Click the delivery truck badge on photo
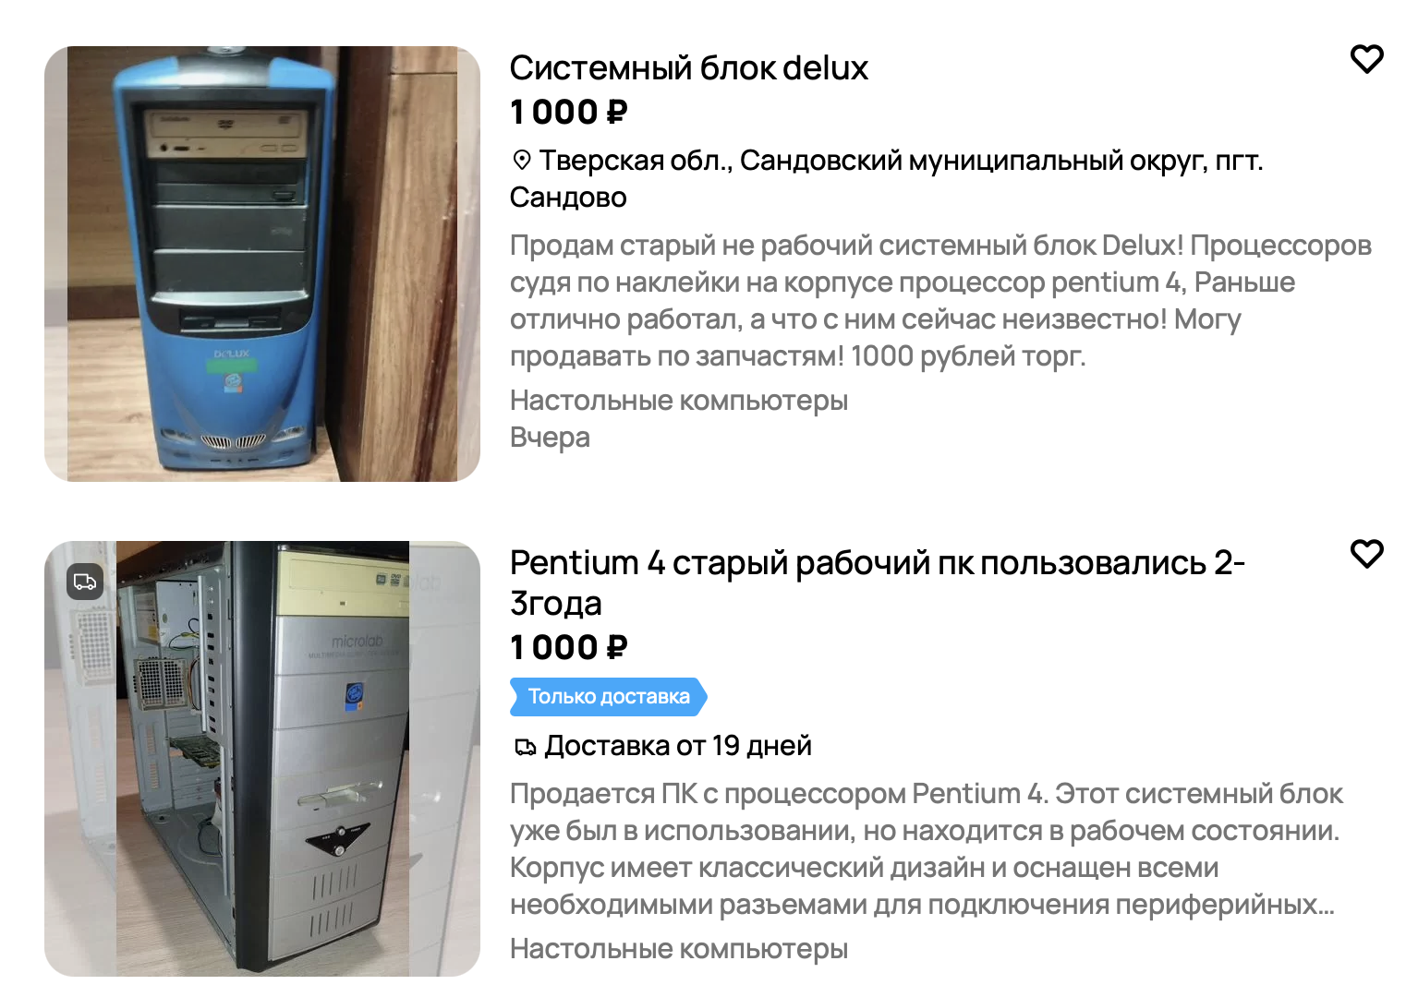This screenshot has width=1406, height=997. point(85,582)
